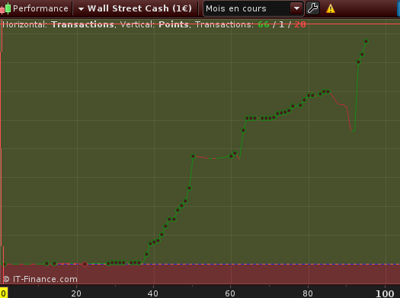Click the candlestick Performance icon
400x298 pixels.
click(5, 8)
